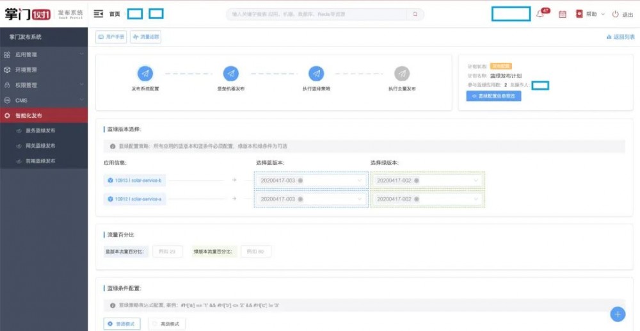Clear green version of solar-service-a

tap(417, 199)
